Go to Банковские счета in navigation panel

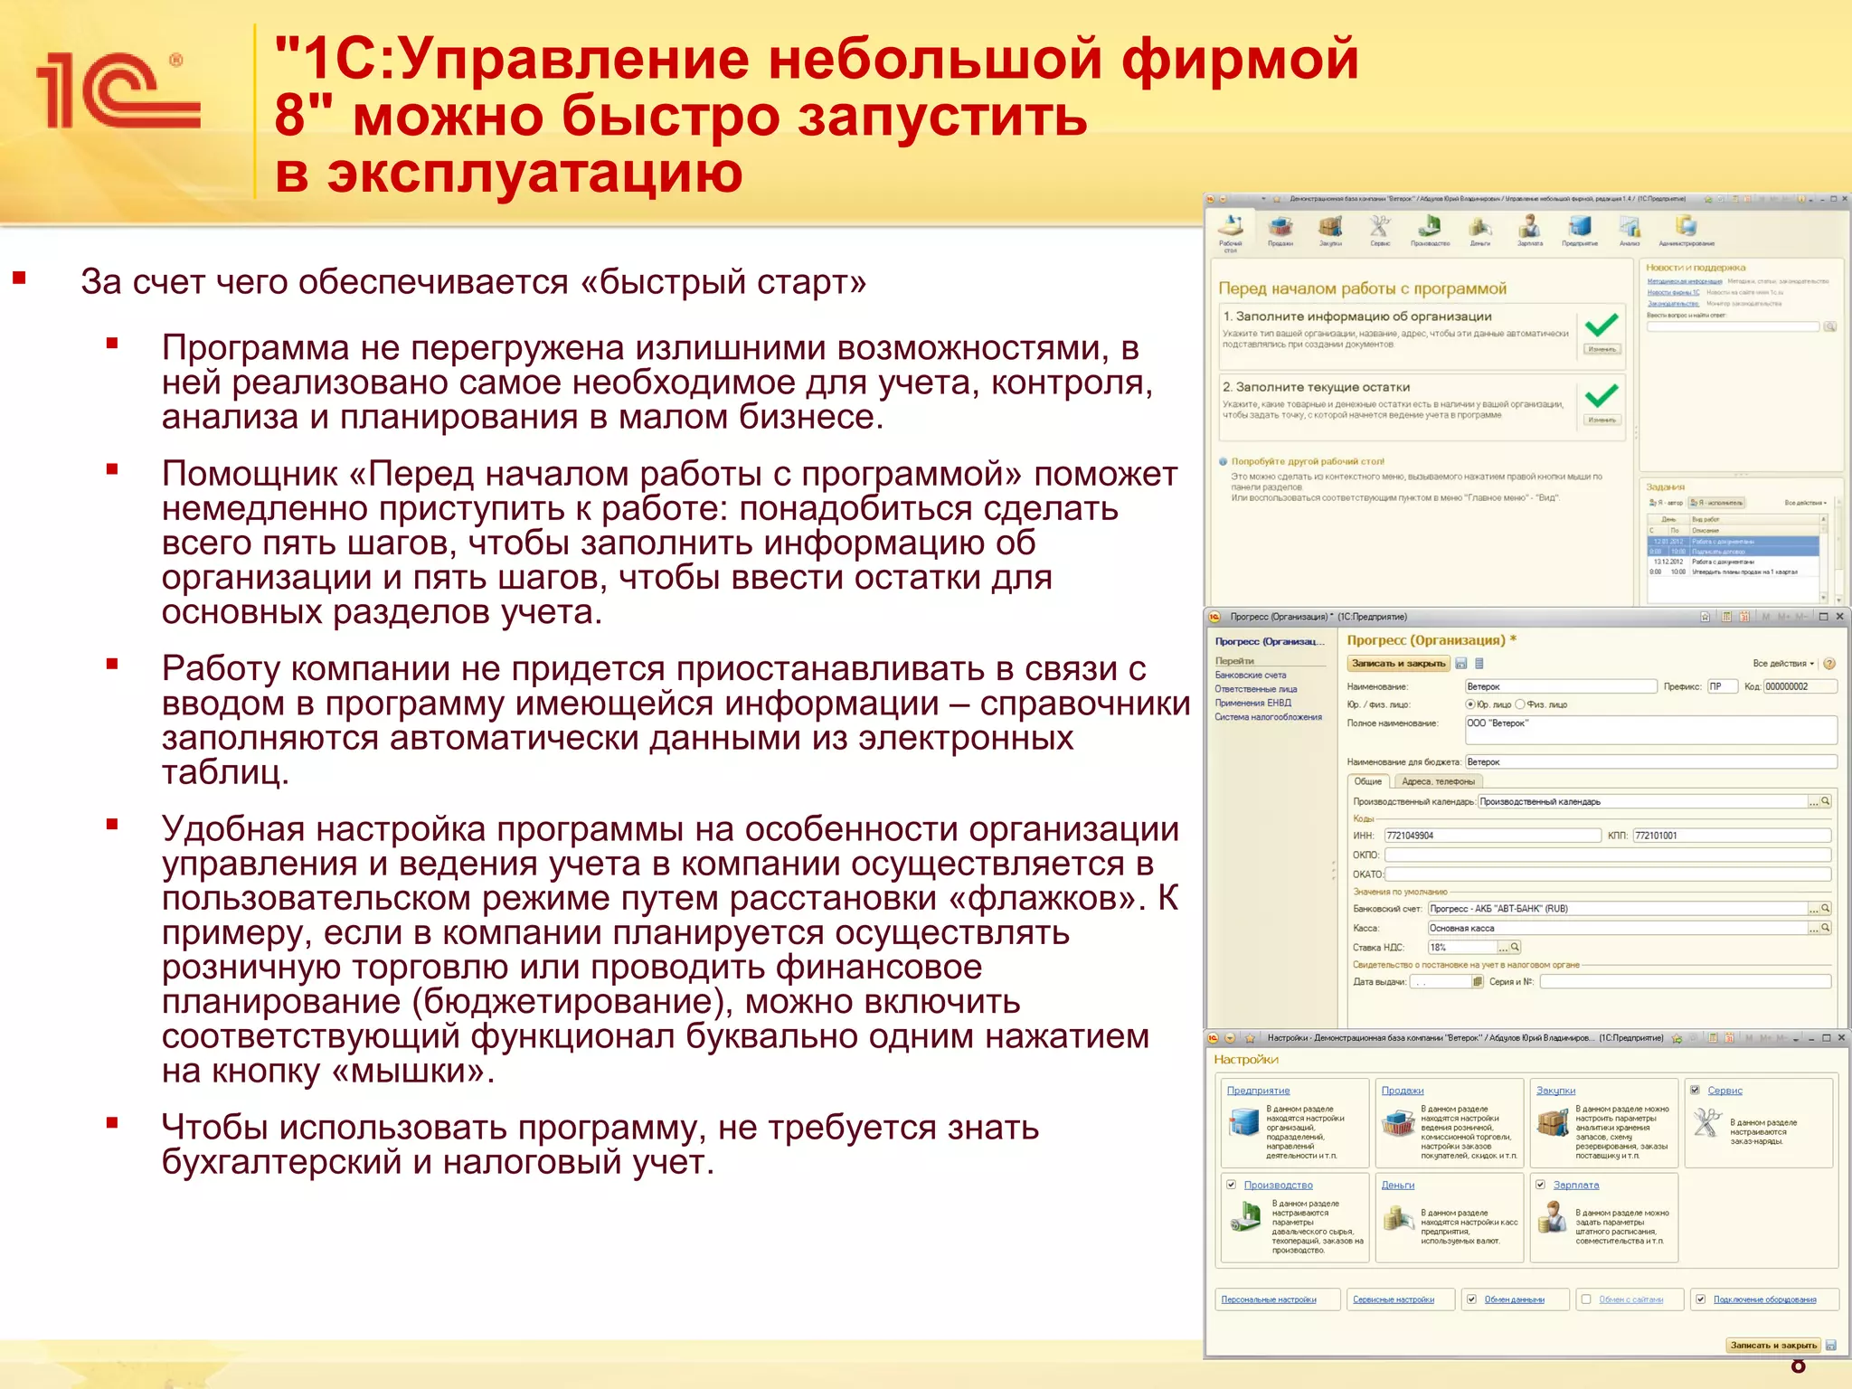click(x=1251, y=675)
